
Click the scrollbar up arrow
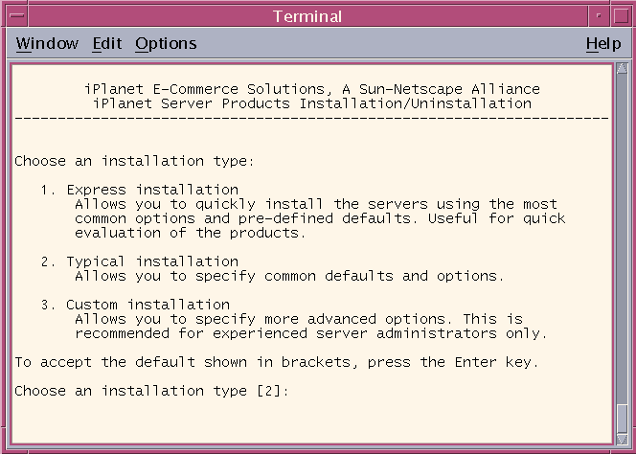(622, 68)
